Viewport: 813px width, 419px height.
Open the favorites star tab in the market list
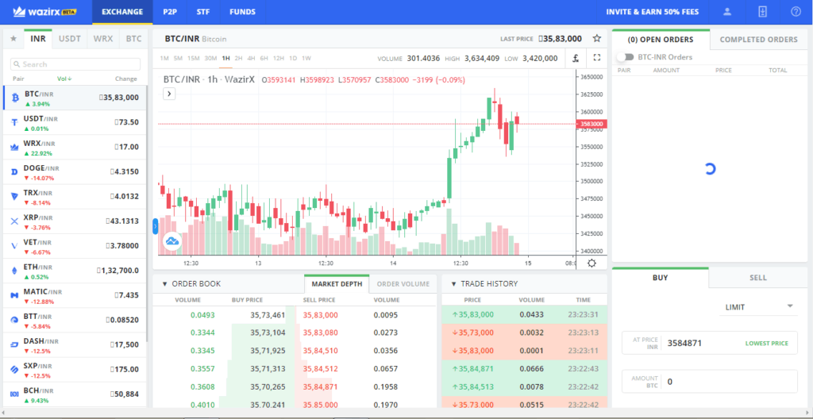(13, 39)
